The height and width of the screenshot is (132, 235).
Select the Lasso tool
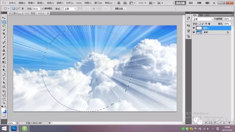(x=4, y=26)
